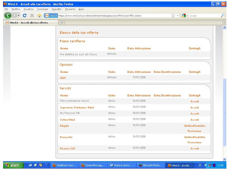Bookmark this page with the star icon
The width and height of the screenshot is (227, 169).
[x=173, y=16]
